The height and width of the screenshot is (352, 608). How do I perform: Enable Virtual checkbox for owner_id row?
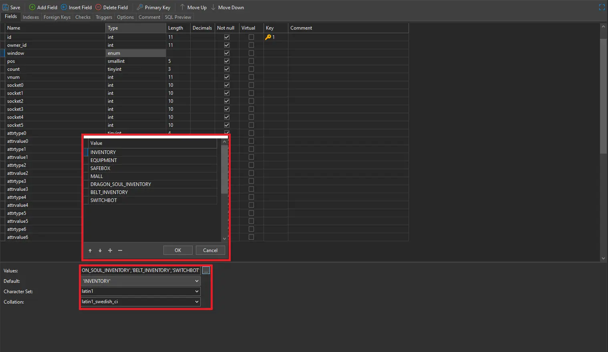[x=251, y=45]
